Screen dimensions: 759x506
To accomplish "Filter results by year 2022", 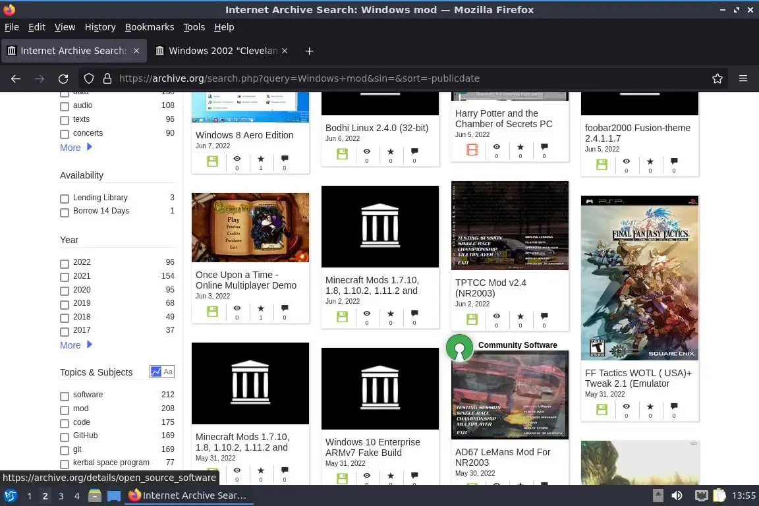I will click(65, 264).
